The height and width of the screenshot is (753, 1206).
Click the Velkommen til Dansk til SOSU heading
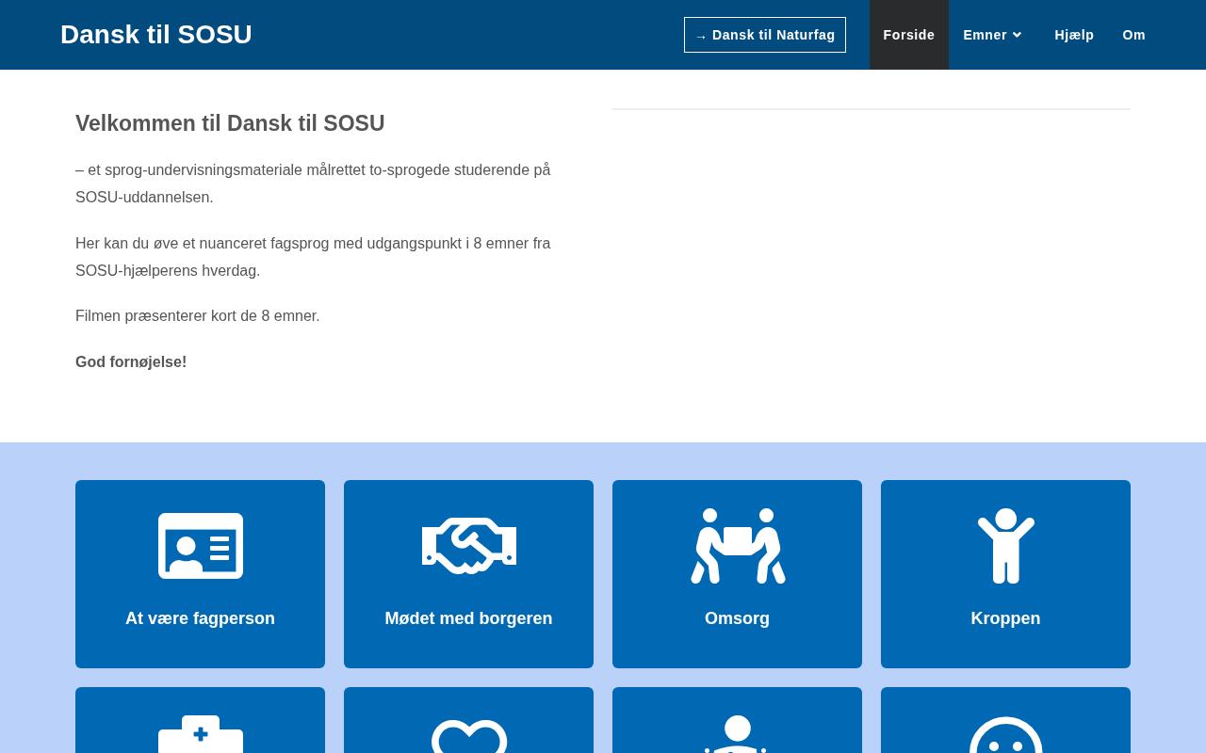(x=230, y=123)
